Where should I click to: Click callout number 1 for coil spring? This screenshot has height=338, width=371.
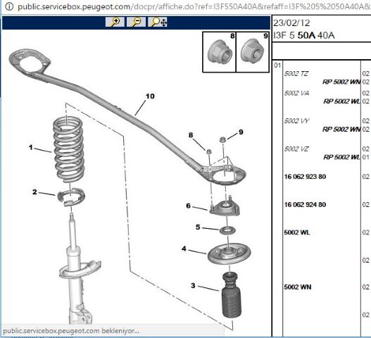coord(31,147)
